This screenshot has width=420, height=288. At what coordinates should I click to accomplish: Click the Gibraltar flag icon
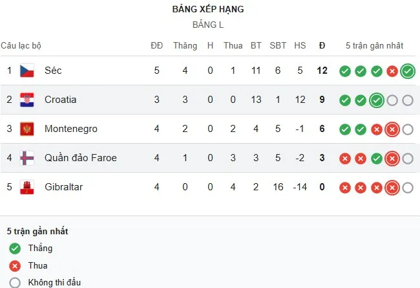click(26, 187)
